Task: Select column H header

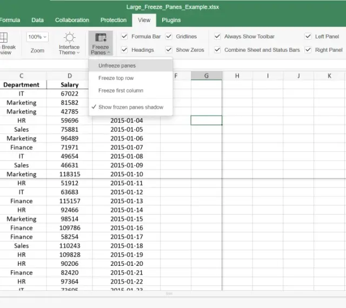Action: (237, 76)
